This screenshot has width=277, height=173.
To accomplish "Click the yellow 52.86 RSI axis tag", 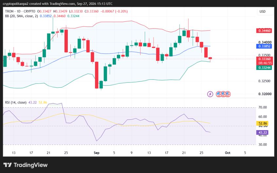I will pos(262,123).
